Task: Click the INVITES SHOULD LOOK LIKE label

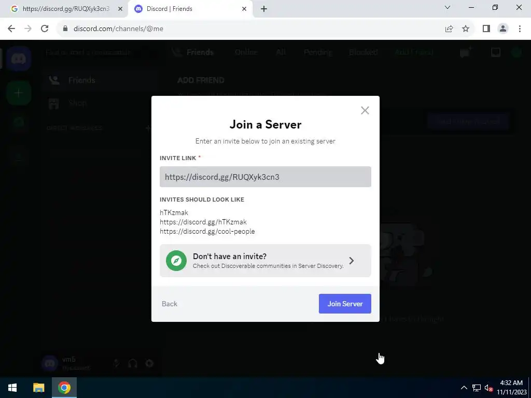Action: pyautogui.click(x=202, y=200)
